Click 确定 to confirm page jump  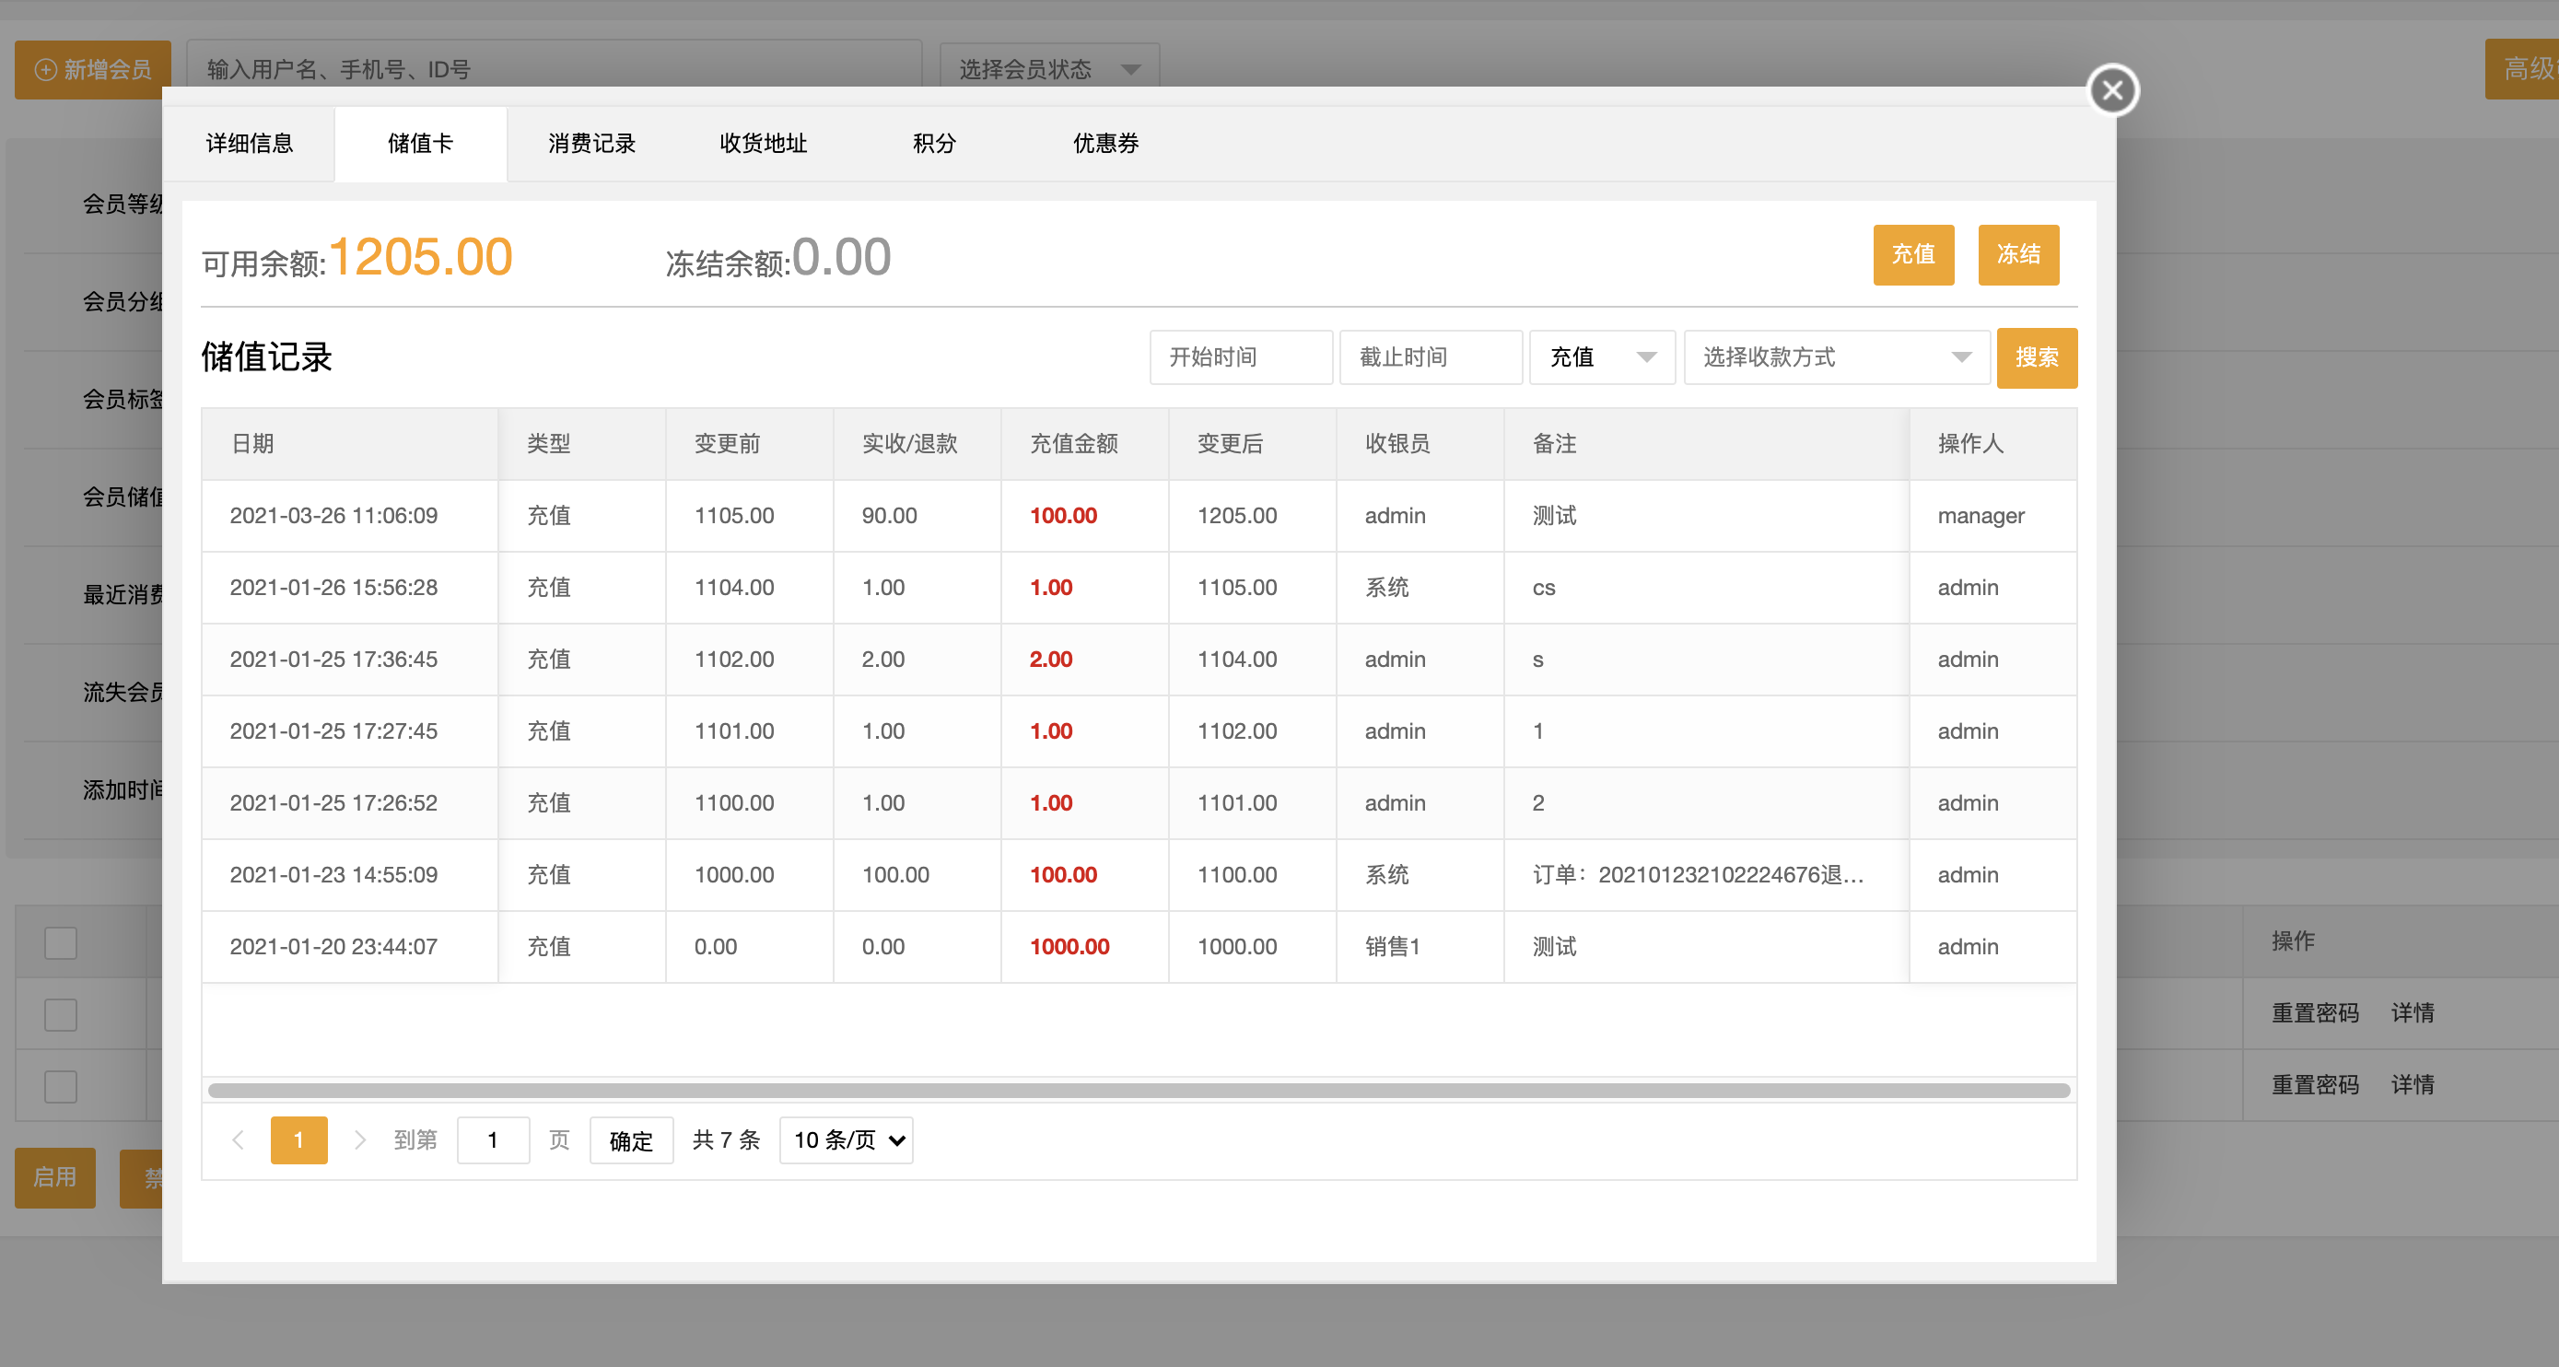point(631,1140)
